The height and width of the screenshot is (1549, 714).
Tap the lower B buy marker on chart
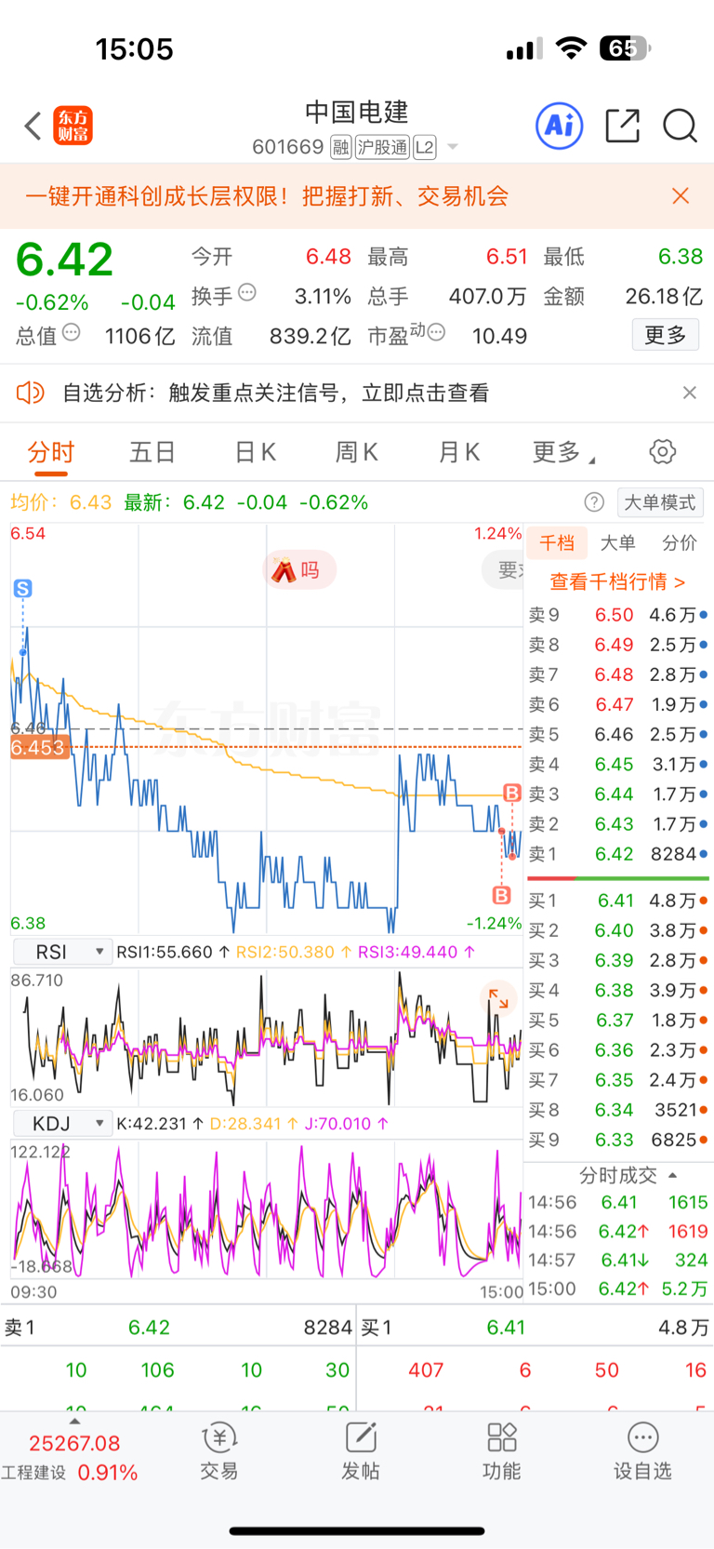coord(502,895)
